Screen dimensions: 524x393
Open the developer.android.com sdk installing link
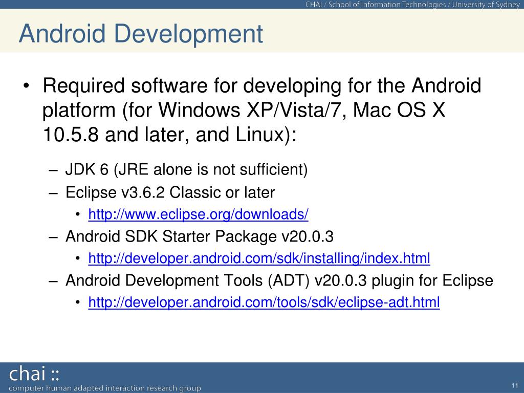(259, 258)
